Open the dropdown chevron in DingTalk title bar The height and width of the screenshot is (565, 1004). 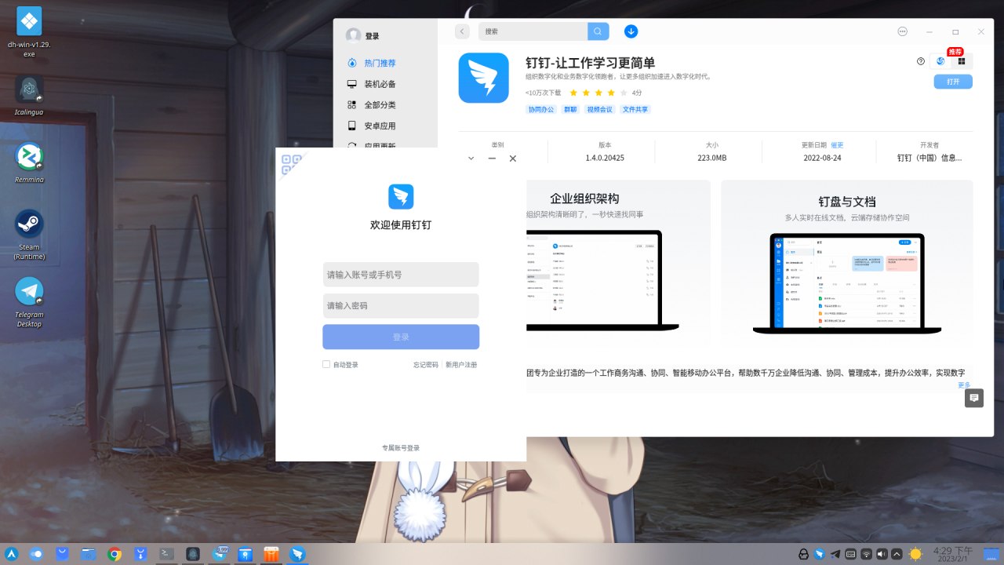[471, 159]
